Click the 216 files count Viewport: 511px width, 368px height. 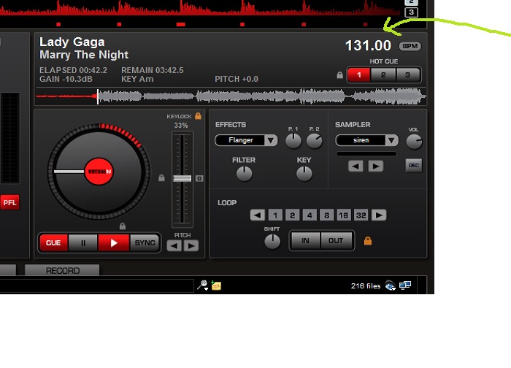coord(365,286)
